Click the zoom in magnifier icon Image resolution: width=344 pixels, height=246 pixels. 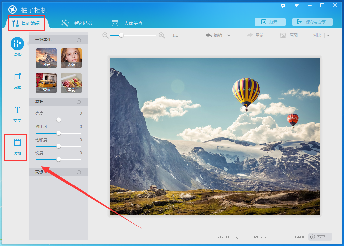(x=162, y=35)
